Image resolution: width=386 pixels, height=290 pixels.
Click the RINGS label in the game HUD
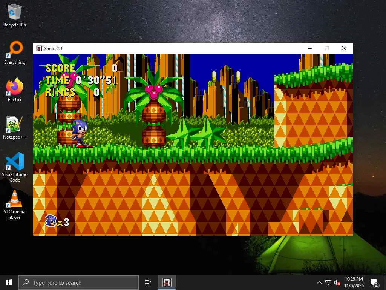tap(60, 92)
